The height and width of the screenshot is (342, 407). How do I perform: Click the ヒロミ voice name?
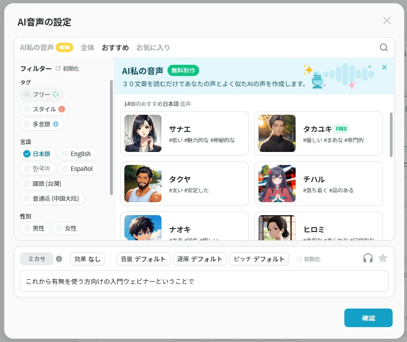click(x=314, y=230)
